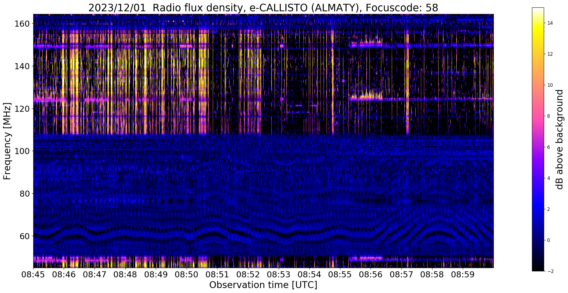
Task: Click the colorbar tick value 6
Action: 548,147
